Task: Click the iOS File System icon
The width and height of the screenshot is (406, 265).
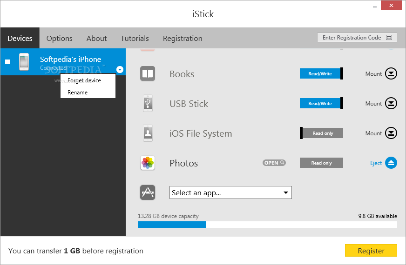Action: click(x=148, y=133)
